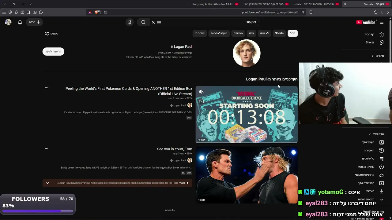Viewport: 392px width, 220px height.
Task: Go to the YouTube logo home link
Action: pos(366,22)
